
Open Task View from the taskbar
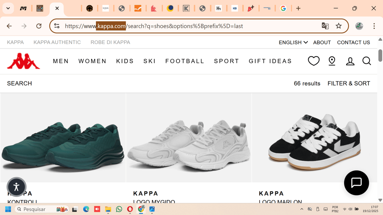pyautogui.click(x=75, y=209)
